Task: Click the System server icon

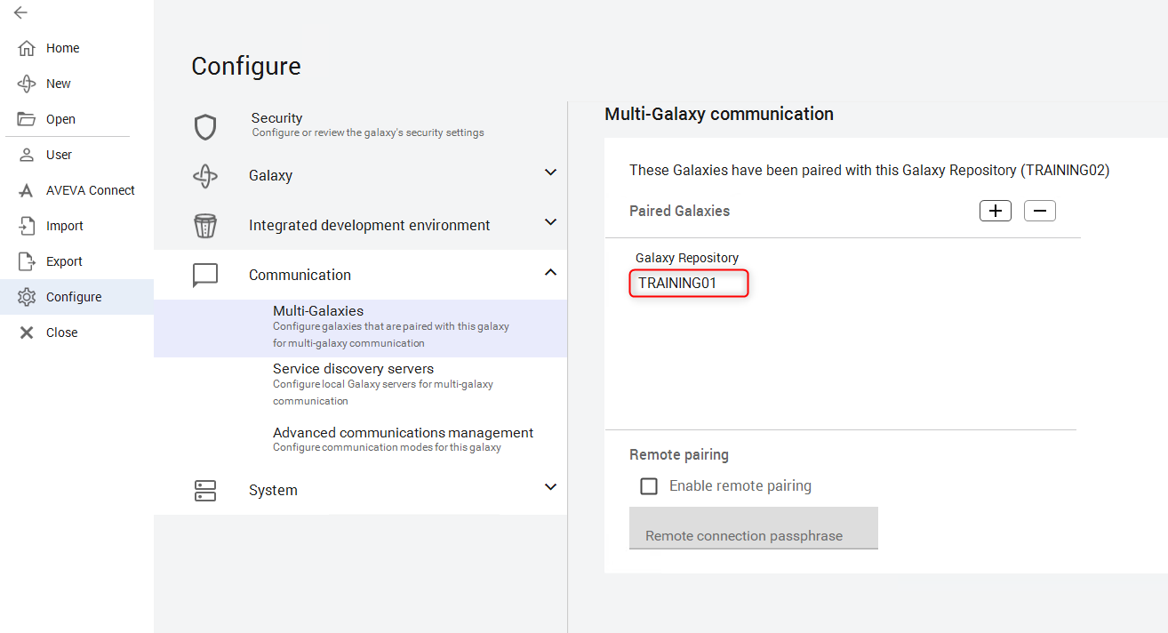Action: 205,490
